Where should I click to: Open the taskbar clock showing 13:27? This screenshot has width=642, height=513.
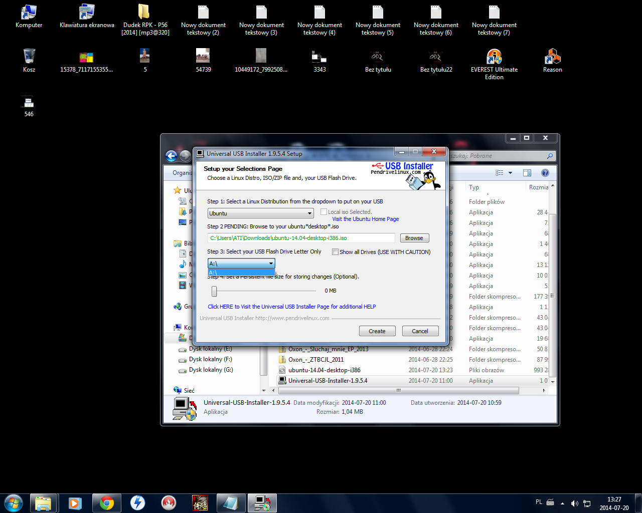[614, 503]
